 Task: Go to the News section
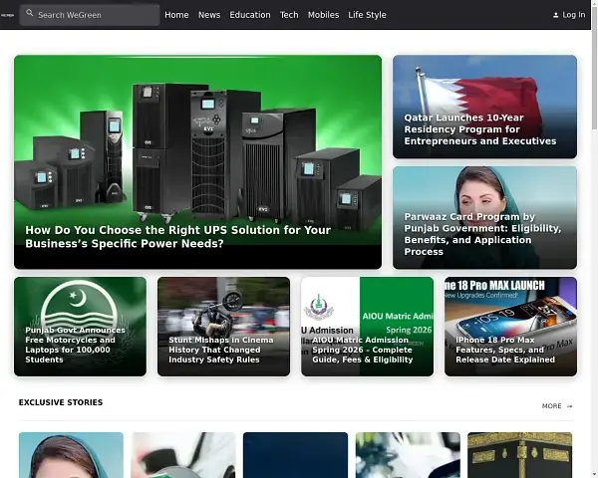pos(209,15)
